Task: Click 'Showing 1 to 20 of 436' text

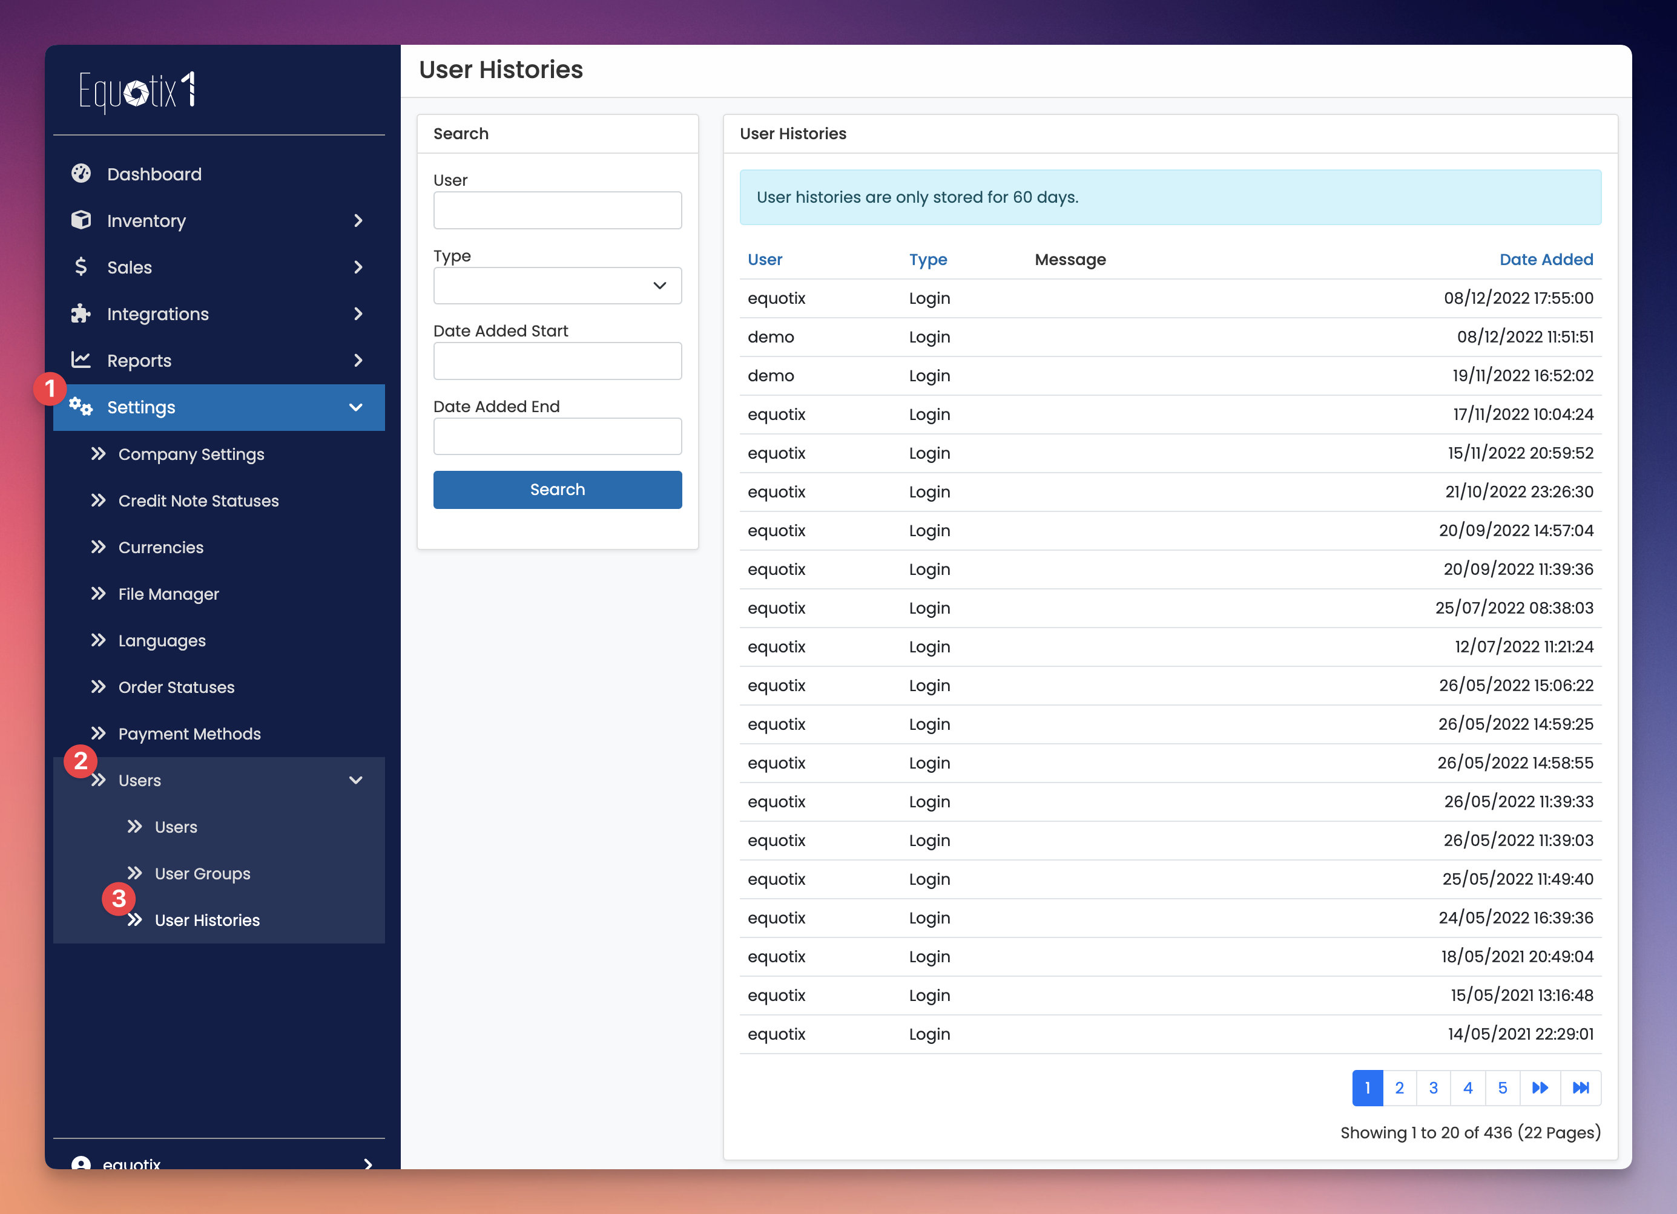Action: [1426, 1133]
